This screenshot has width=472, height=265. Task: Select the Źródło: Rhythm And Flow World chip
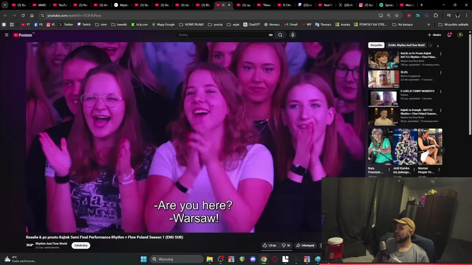(x=406, y=45)
